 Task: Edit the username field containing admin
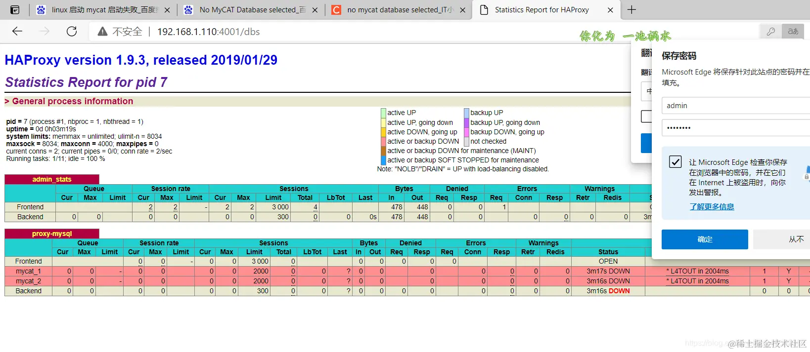point(736,106)
